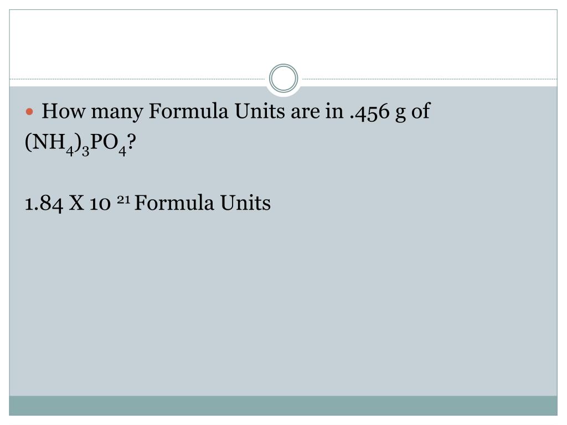The width and height of the screenshot is (567, 425).
Task: Click the orange bullet point
Action: point(30,112)
